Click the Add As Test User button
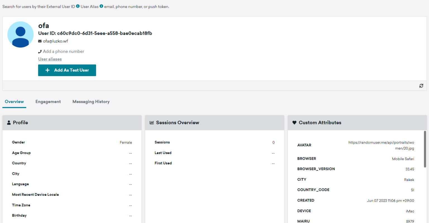 (67, 70)
